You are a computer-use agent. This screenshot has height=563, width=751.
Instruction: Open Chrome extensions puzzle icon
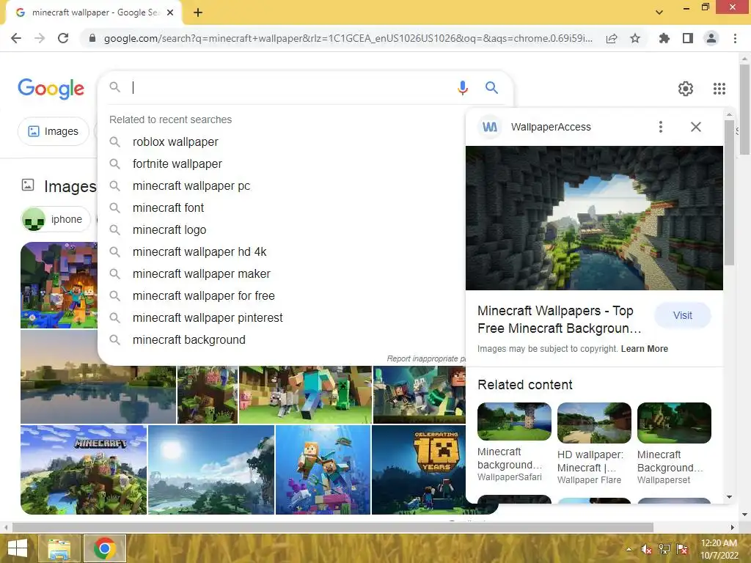click(x=664, y=38)
